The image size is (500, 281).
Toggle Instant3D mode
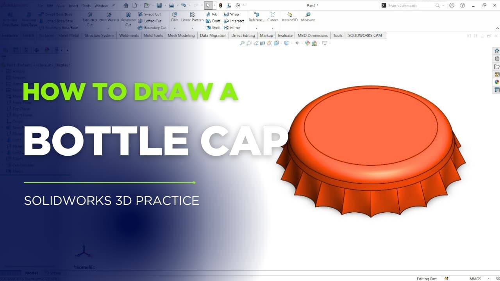289,17
